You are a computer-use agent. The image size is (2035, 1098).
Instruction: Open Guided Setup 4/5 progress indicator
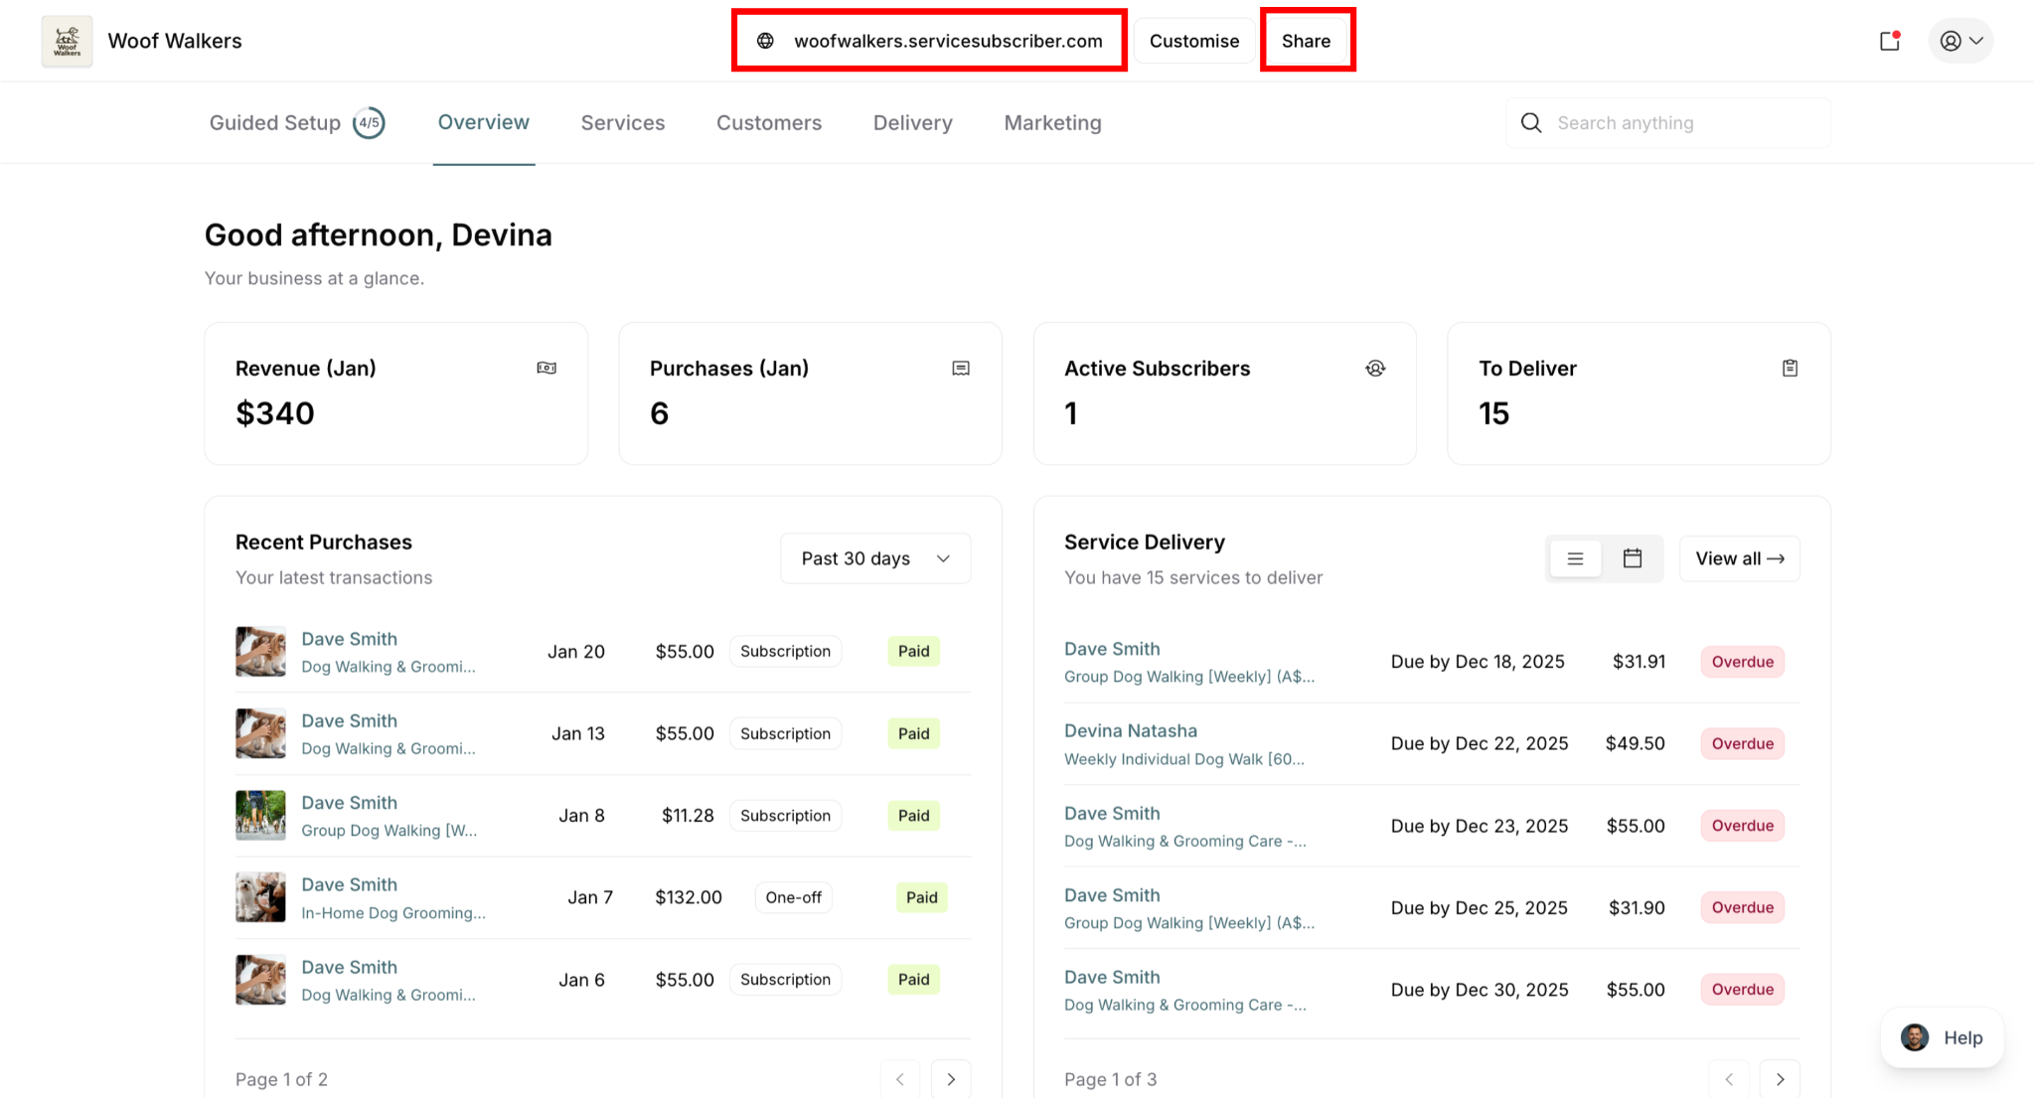[x=369, y=123]
